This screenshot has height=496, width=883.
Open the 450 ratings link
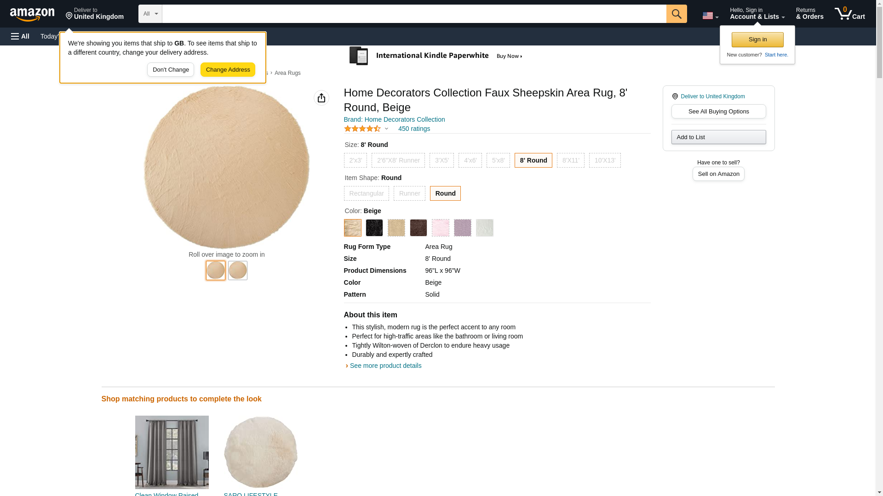pos(414,129)
